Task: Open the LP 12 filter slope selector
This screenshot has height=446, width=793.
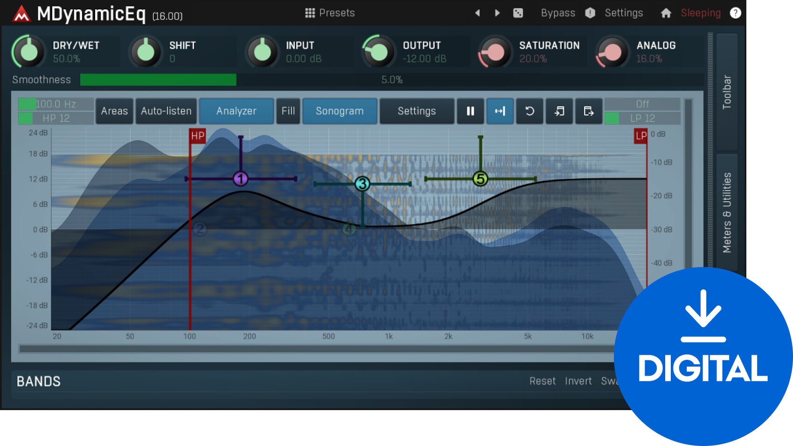Action: tap(644, 118)
